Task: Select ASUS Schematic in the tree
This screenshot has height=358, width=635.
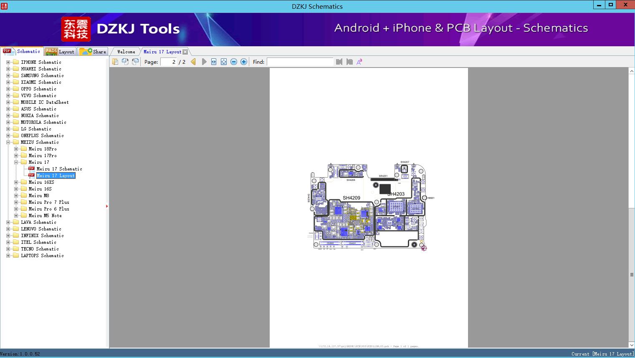Action: click(38, 109)
